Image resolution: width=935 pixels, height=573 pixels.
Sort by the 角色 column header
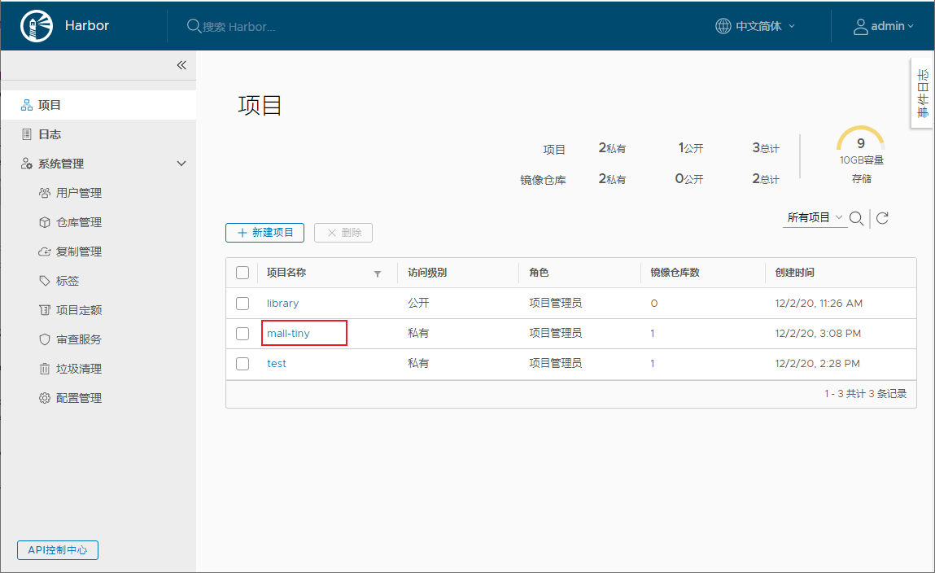pyautogui.click(x=539, y=273)
